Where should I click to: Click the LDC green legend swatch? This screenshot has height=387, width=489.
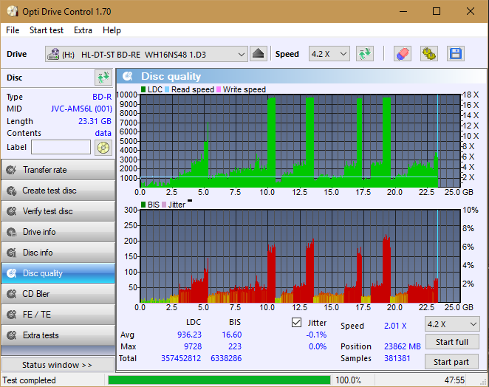pyautogui.click(x=143, y=89)
